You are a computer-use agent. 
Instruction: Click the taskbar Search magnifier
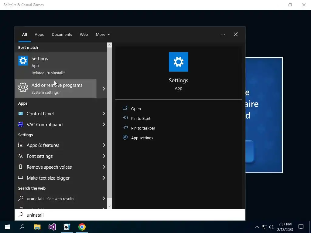22,227
